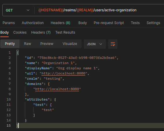
Task: Open the url localhost:8080 link
Action: point(63,73)
